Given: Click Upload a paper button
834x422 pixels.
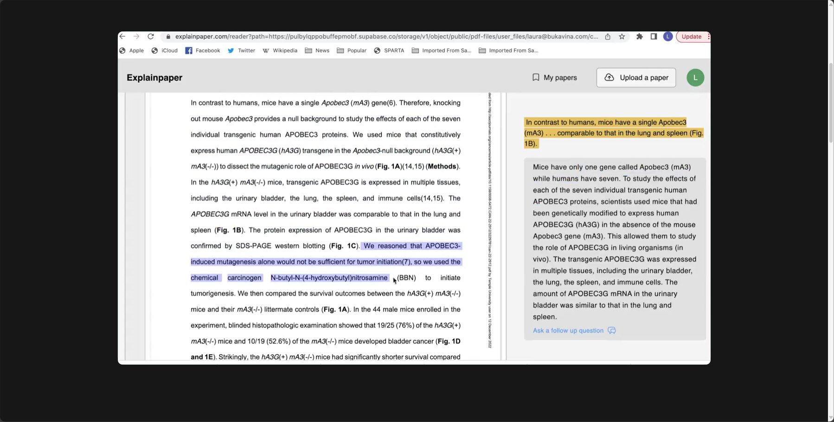Looking at the screenshot, I should [636, 78].
